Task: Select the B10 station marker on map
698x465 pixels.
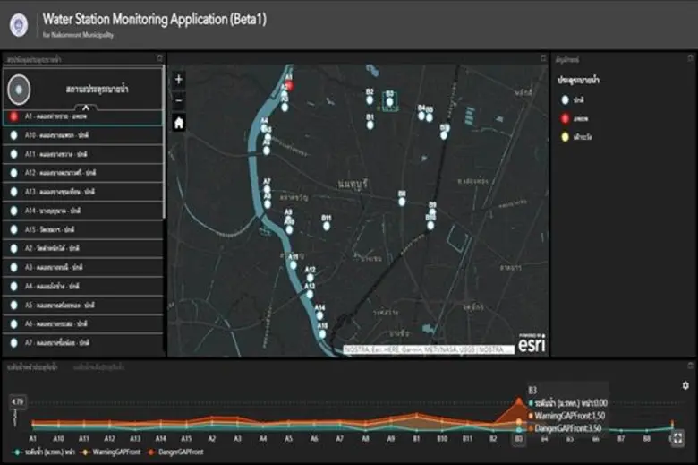Action: [430, 225]
